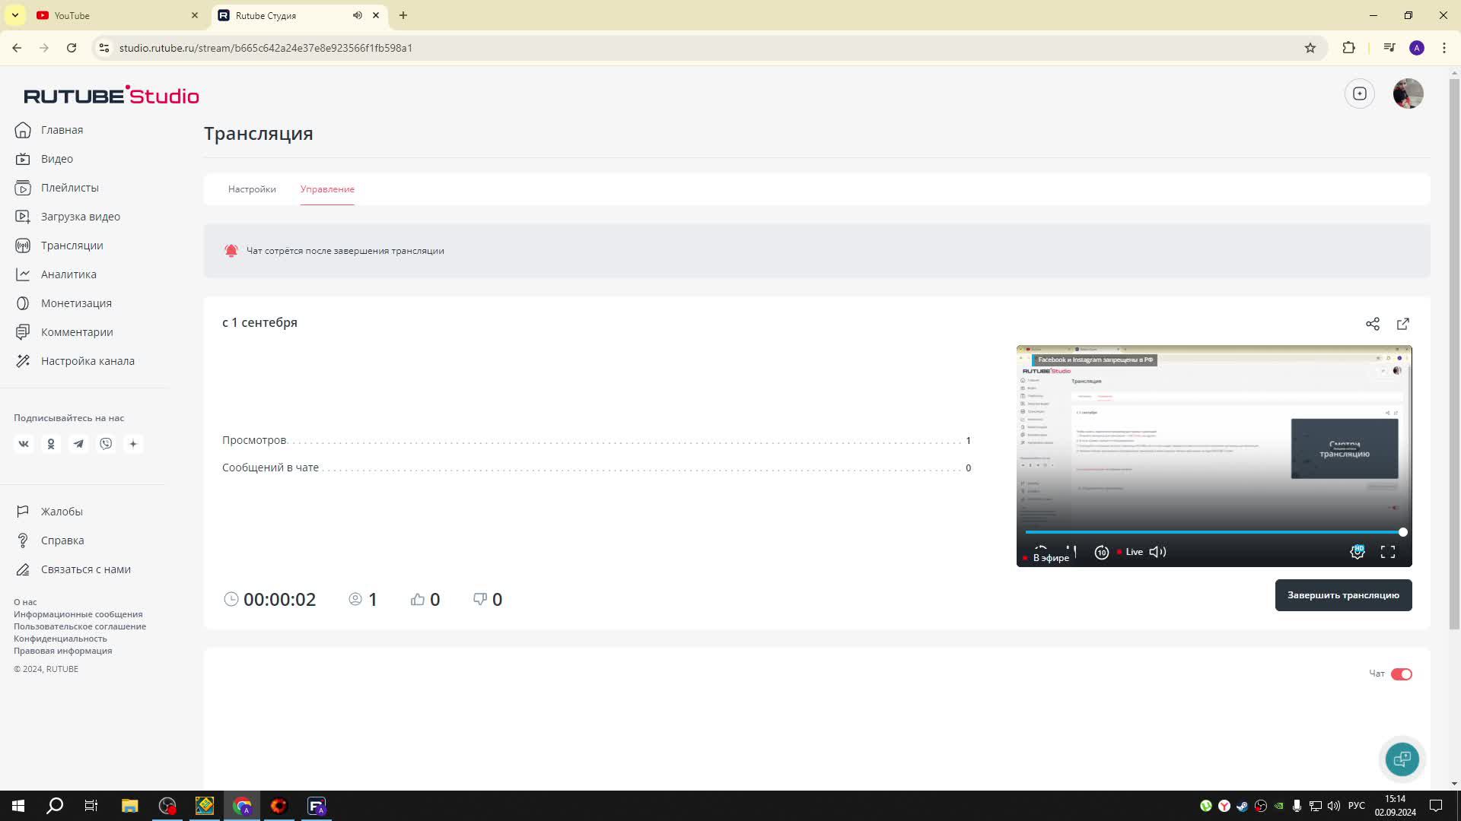Open the Telegram social link

[78, 444]
